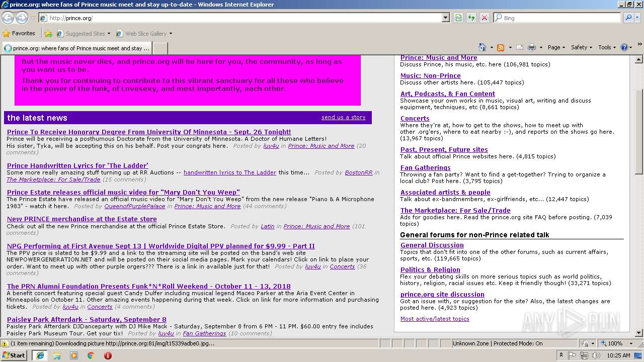This screenshot has height=362, width=644.
Task: Open the 'Politics & Religion' forum link
Action: coord(430,270)
